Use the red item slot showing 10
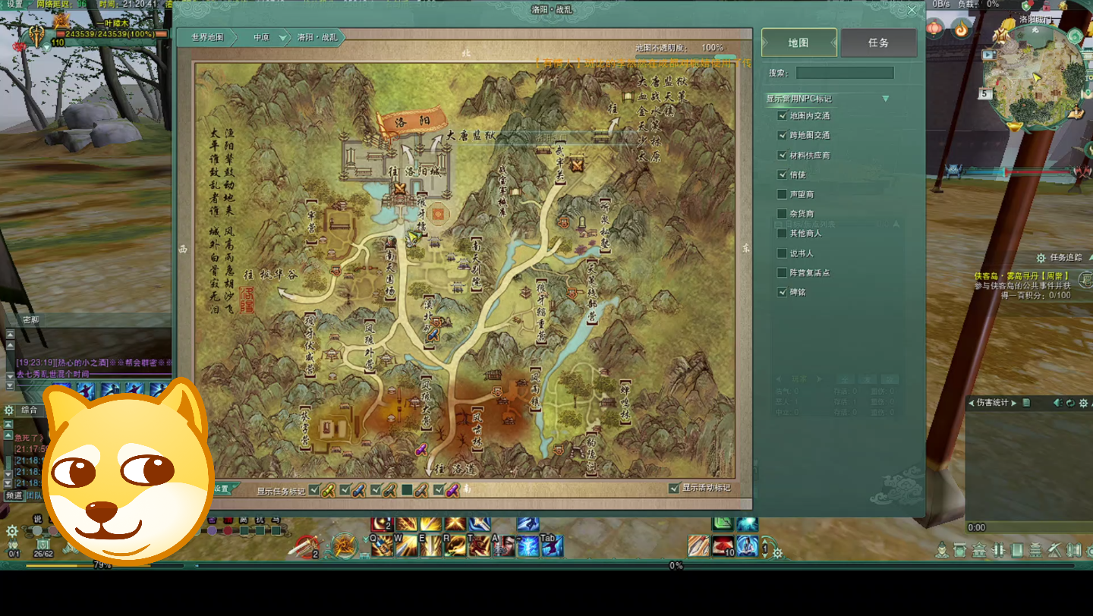Image resolution: width=1093 pixels, height=616 pixels. click(x=723, y=546)
